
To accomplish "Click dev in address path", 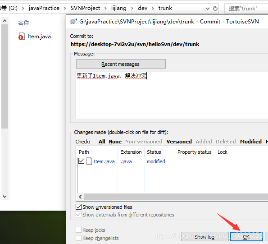I will [x=142, y=8].
